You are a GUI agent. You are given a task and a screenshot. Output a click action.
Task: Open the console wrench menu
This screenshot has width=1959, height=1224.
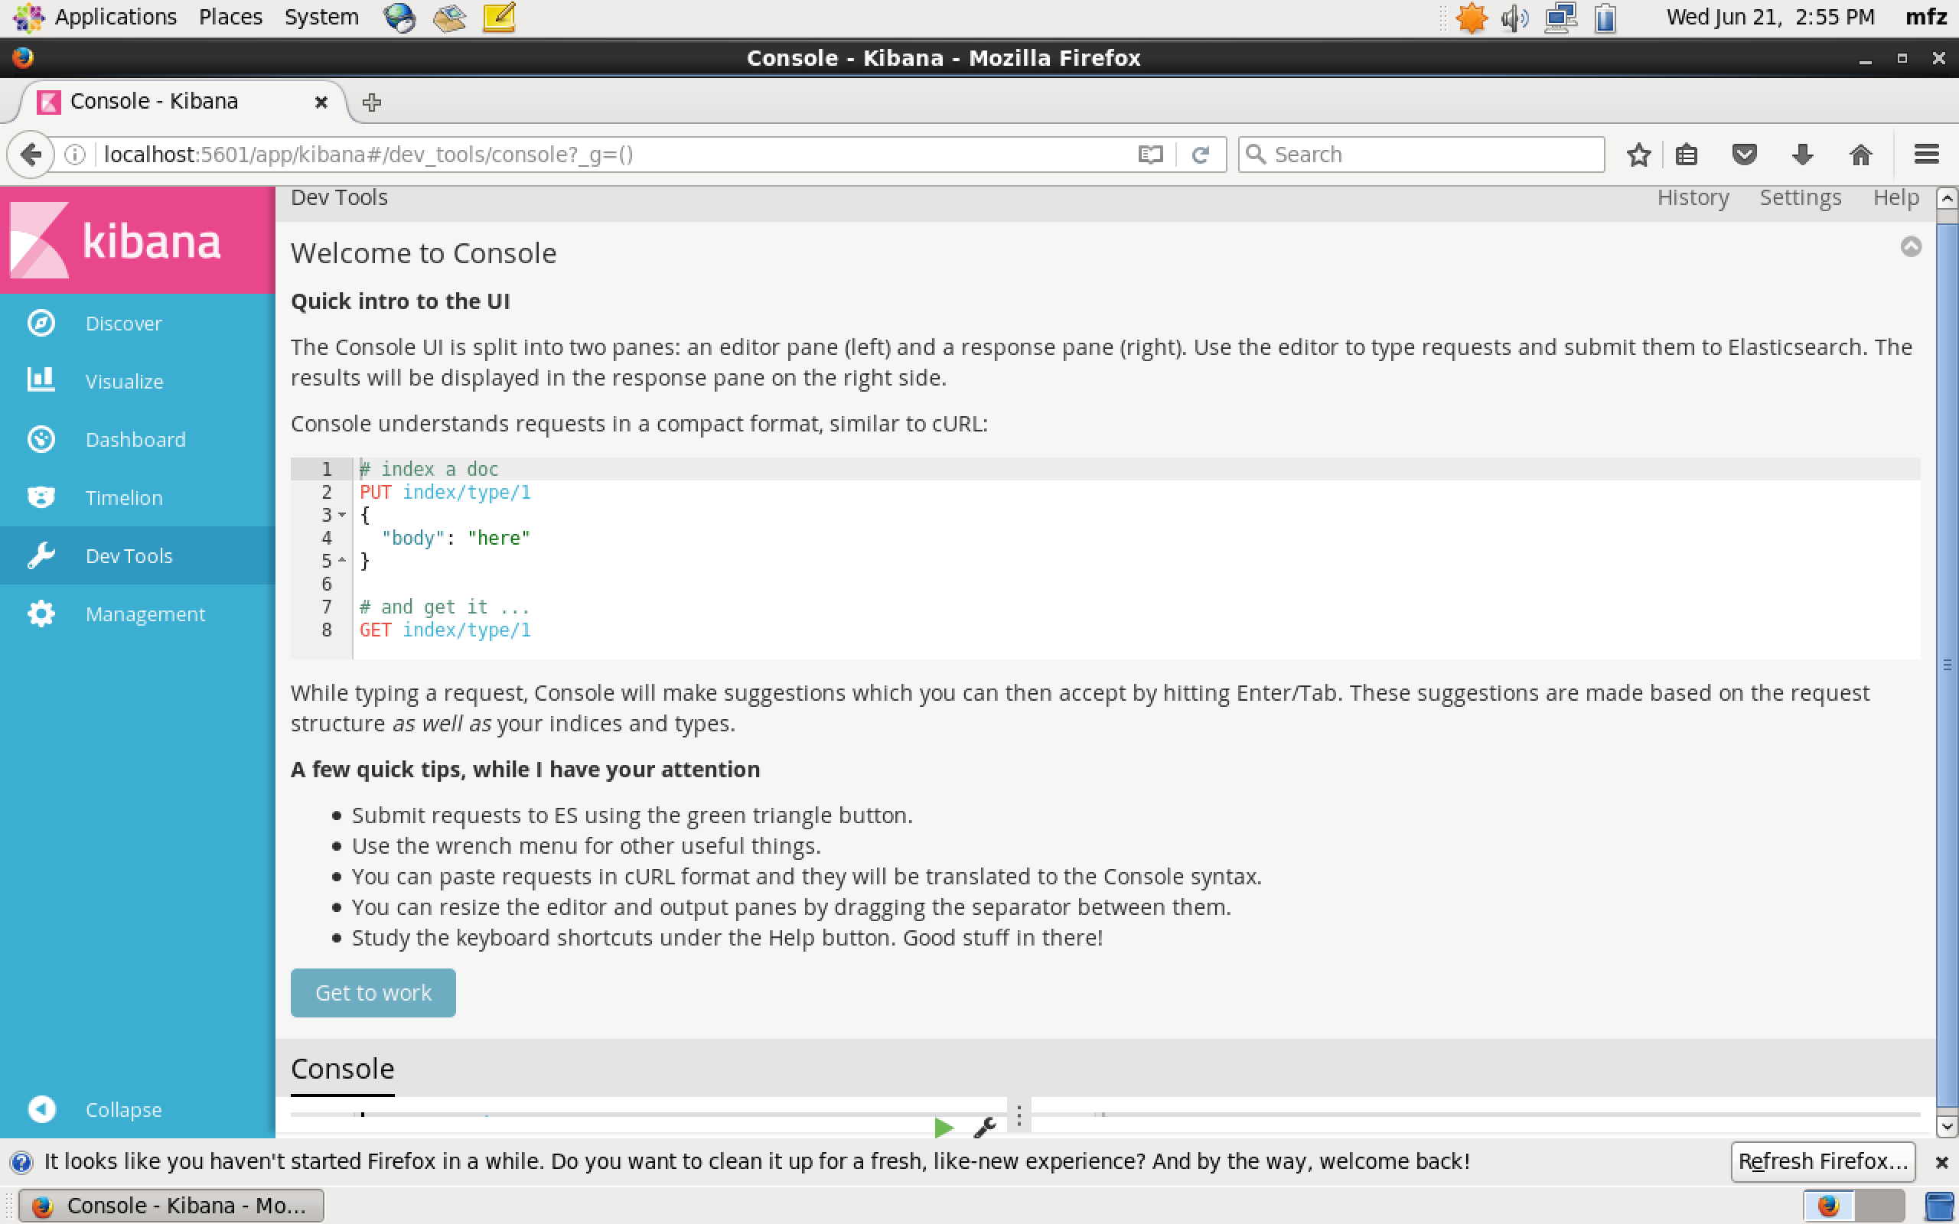984,1127
